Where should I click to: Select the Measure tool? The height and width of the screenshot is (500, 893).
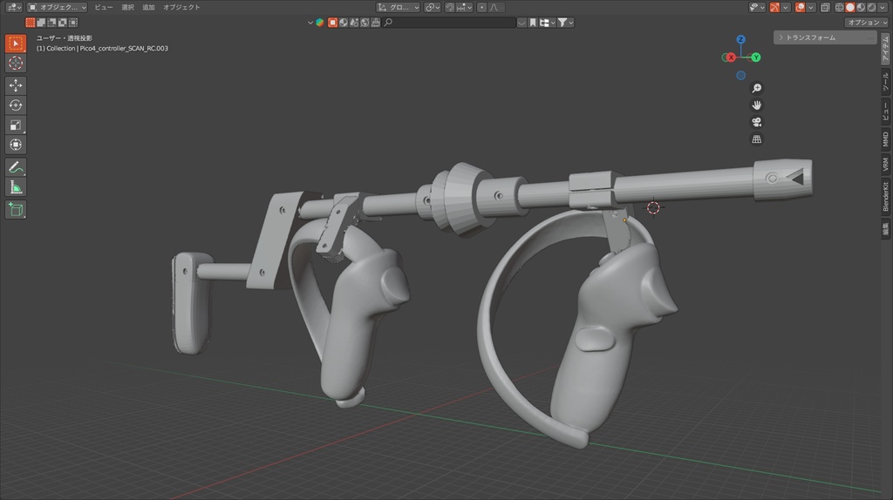point(16,187)
